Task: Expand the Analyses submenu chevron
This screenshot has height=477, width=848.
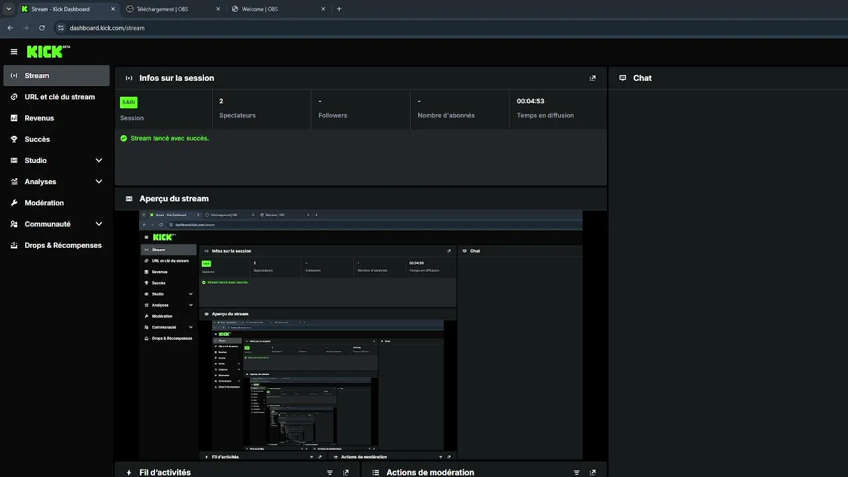Action: pos(99,182)
